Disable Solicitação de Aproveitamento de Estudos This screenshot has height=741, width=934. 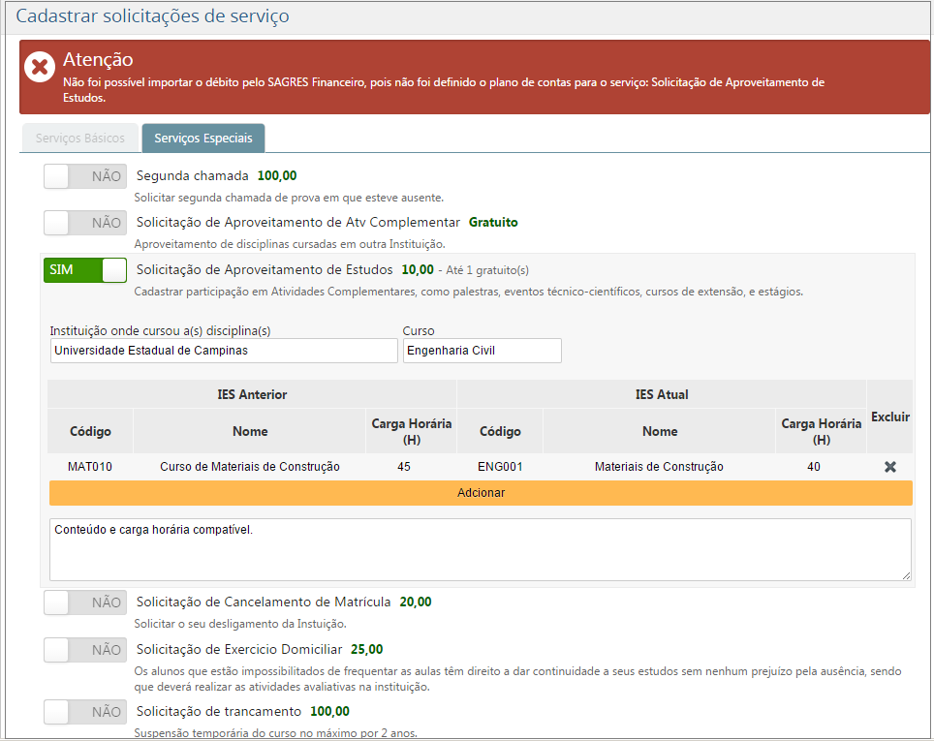click(84, 270)
